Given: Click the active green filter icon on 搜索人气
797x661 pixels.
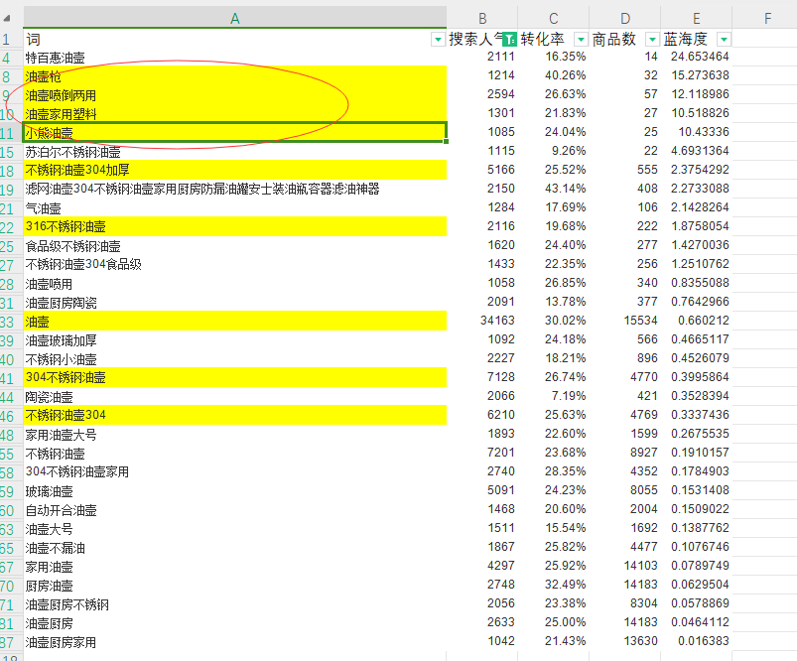Looking at the screenshot, I should click(509, 39).
